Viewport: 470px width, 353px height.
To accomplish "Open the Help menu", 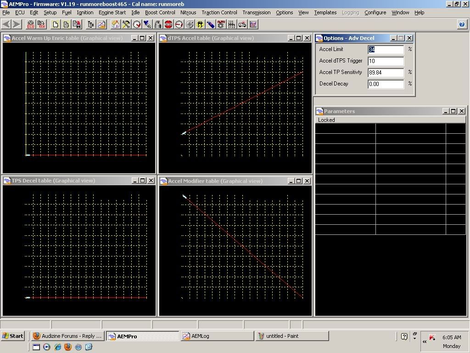I will (x=419, y=12).
